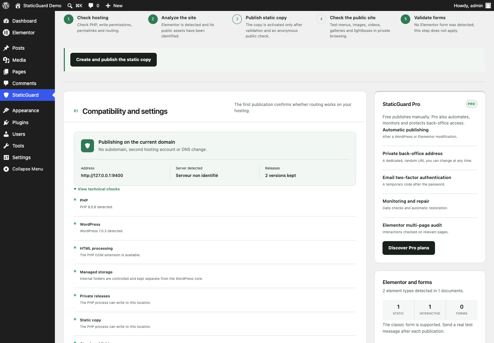Screen dimensions: 494x343
Task: Open the Howdy, admin account link
Action: click(472, 5)
